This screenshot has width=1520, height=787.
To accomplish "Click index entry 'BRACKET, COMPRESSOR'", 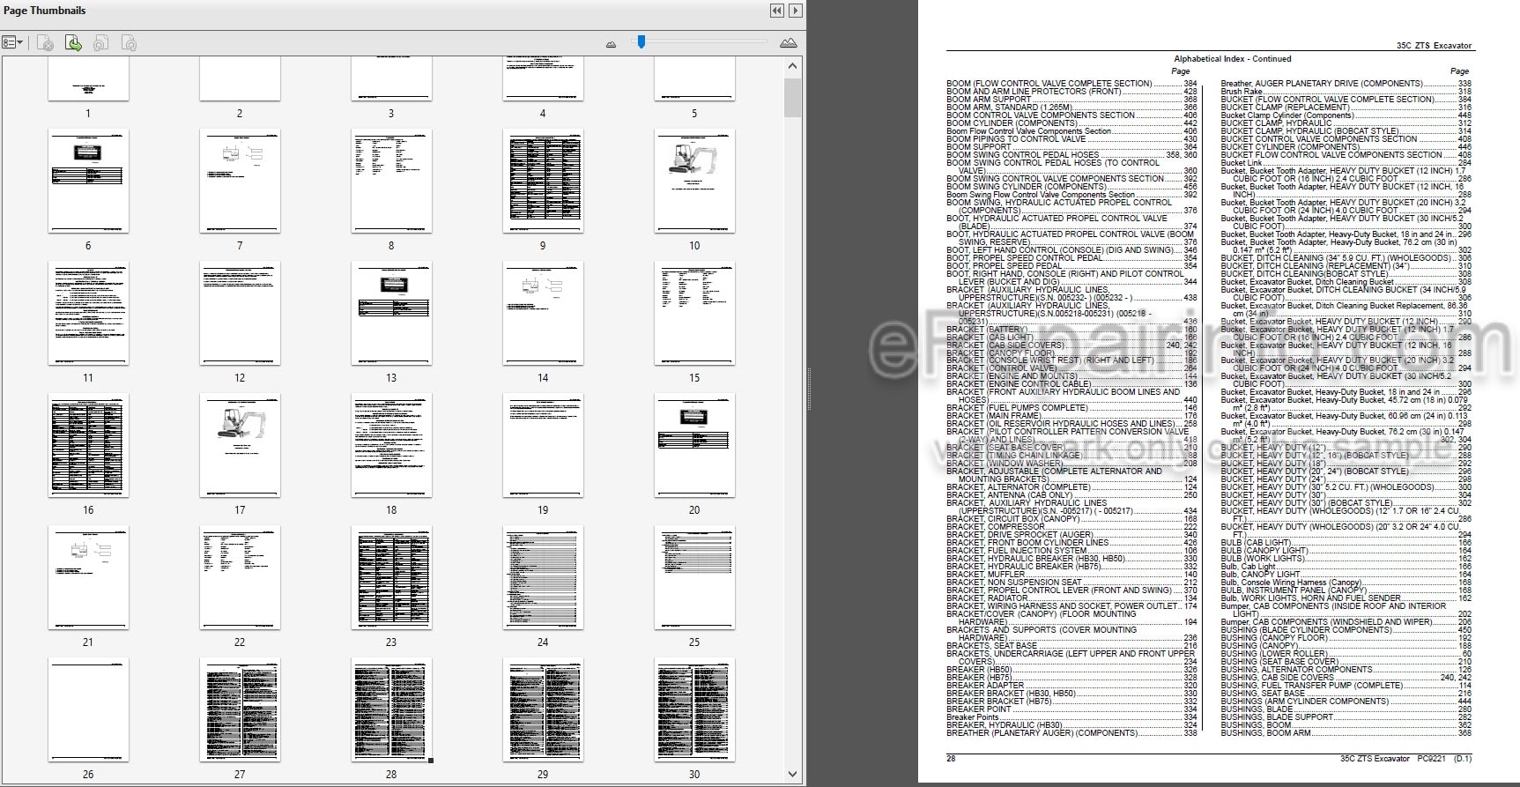I will (x=996, y=527).
